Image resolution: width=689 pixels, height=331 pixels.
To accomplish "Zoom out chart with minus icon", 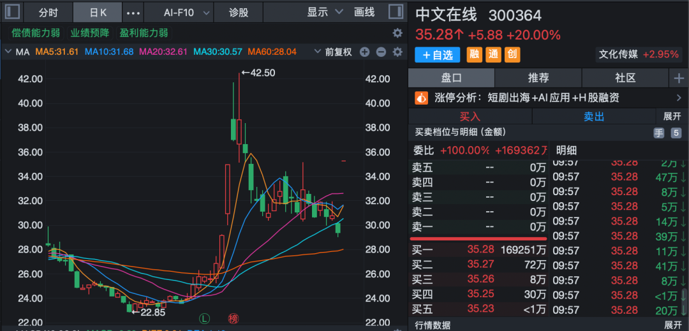I will [x=381, y=52].
